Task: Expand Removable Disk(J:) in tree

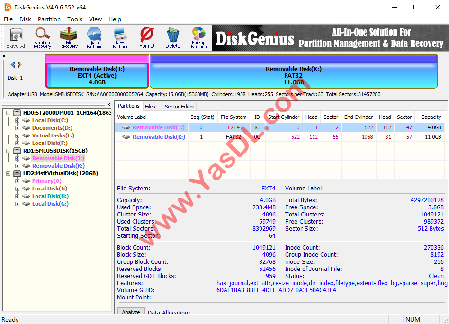Action: [17, 158]
